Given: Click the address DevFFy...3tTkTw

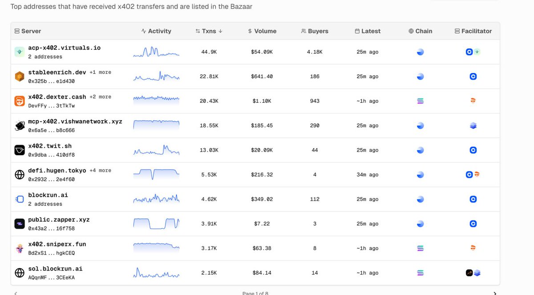Looking at the screenshot, I should tap(51, 105).
